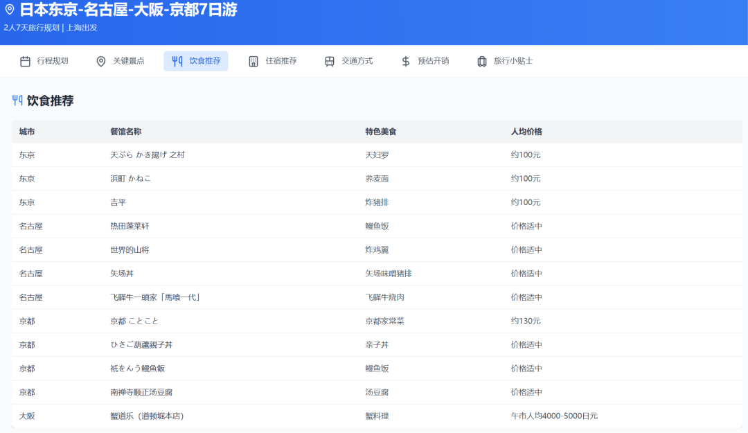Go to the 住宿推荐 tab
748x433 pixels.
click(272, 61)
